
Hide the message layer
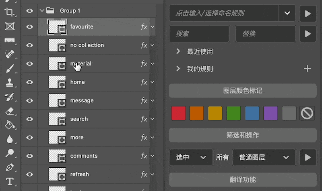tap(29, 100)
